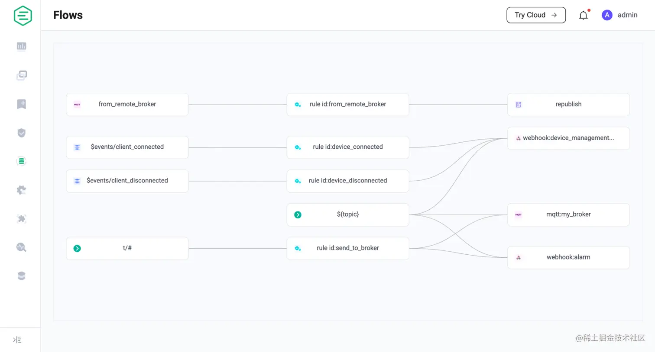Open notifications via the bell icon
This screenshot has height=352, width=655.
[583, 15]
